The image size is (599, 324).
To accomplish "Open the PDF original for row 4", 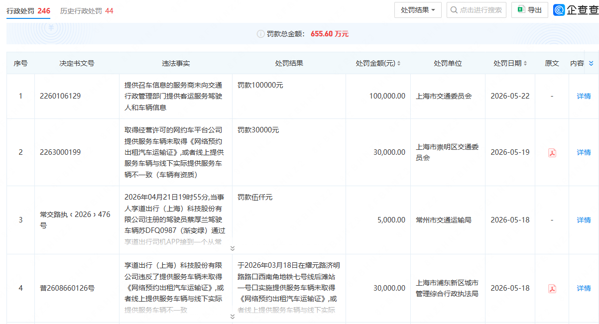I will tap(552, 288).
